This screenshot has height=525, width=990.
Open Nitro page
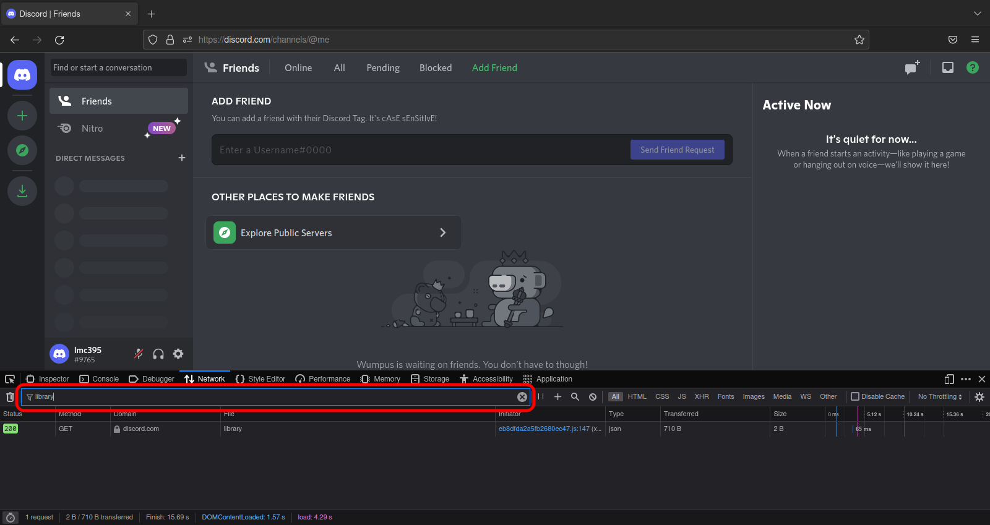point(119,128)
